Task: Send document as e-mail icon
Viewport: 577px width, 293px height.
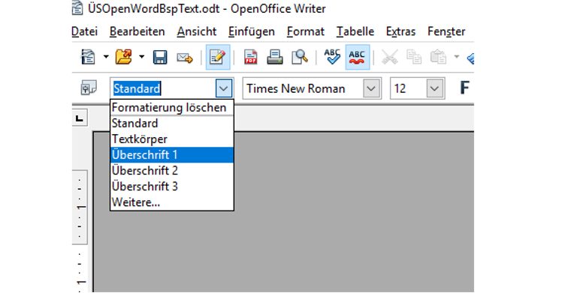Action: [185, 58]
